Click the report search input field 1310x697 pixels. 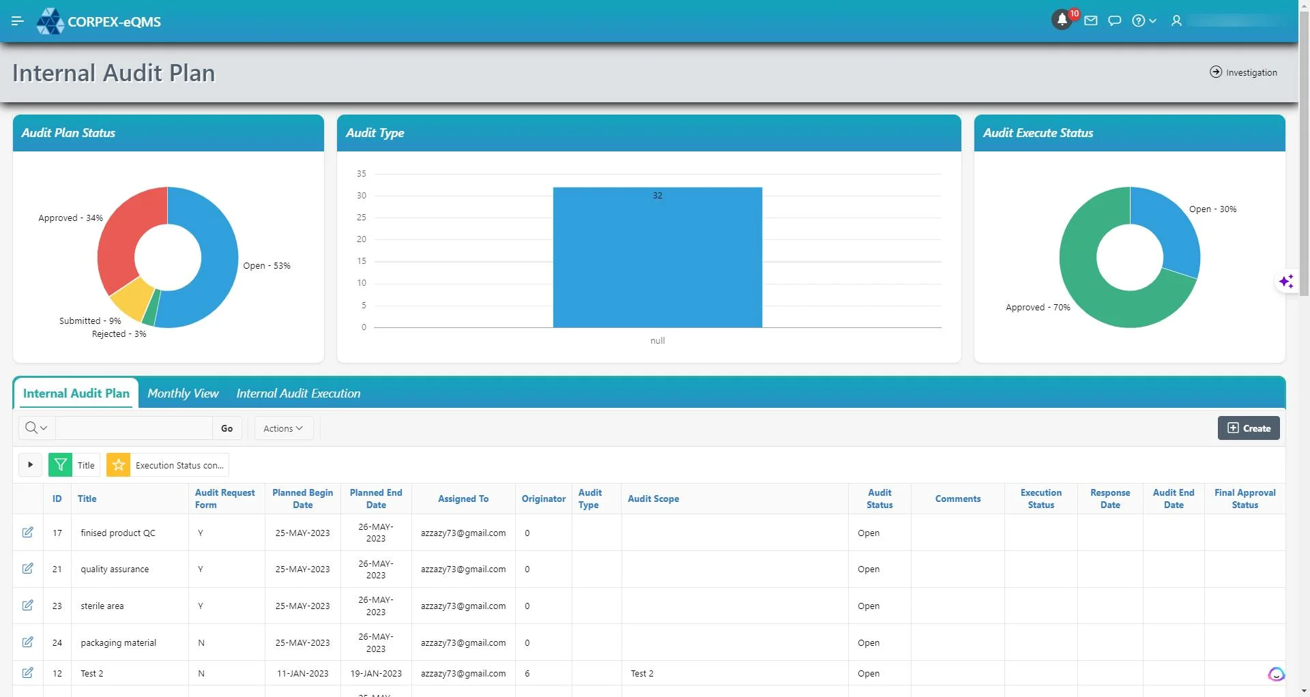(134, 428)
